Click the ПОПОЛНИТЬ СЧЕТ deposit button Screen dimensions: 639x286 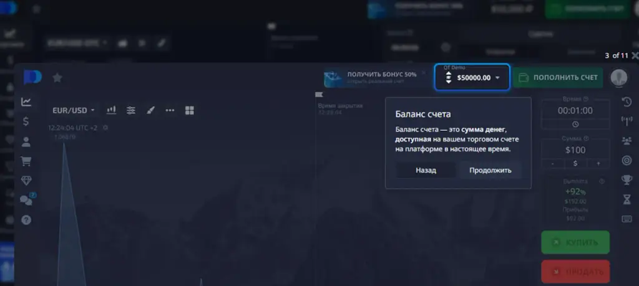click(x=558, y=77)
